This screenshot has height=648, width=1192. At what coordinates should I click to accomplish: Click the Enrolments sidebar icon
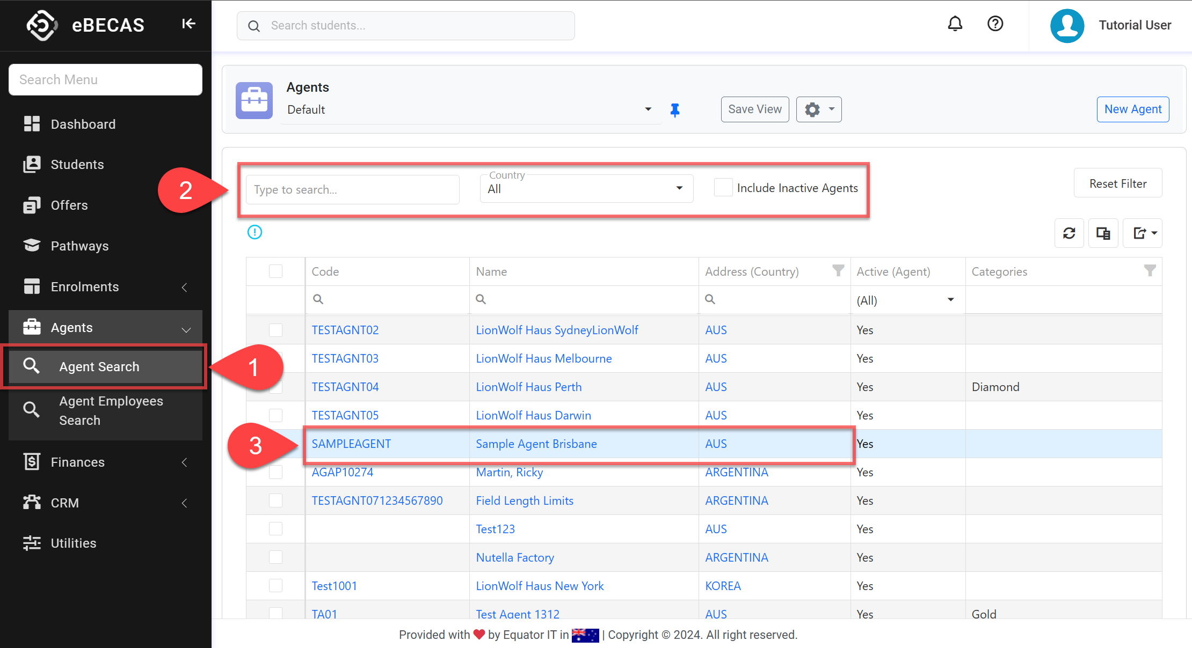pyautogui.click(x=32, y=286)
